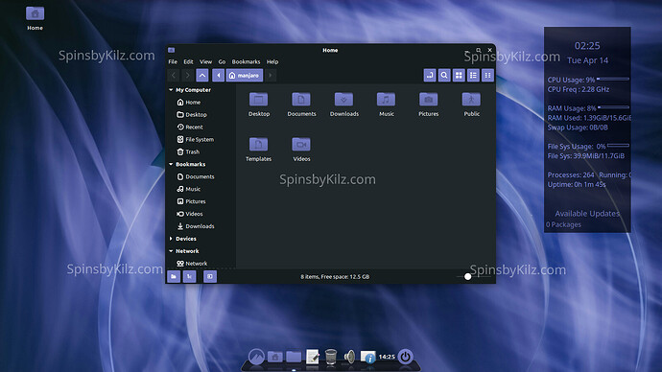Expand the Devices section

coord(171,239)
